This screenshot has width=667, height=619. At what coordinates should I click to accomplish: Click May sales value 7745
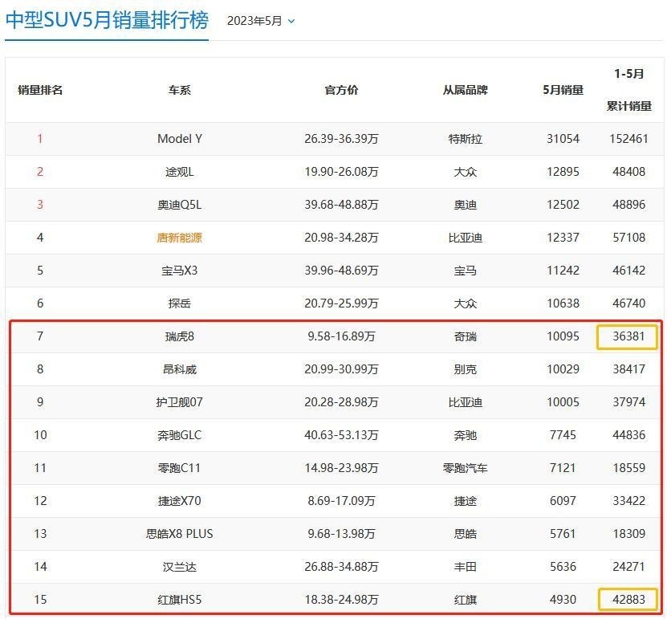click(563, 435)
